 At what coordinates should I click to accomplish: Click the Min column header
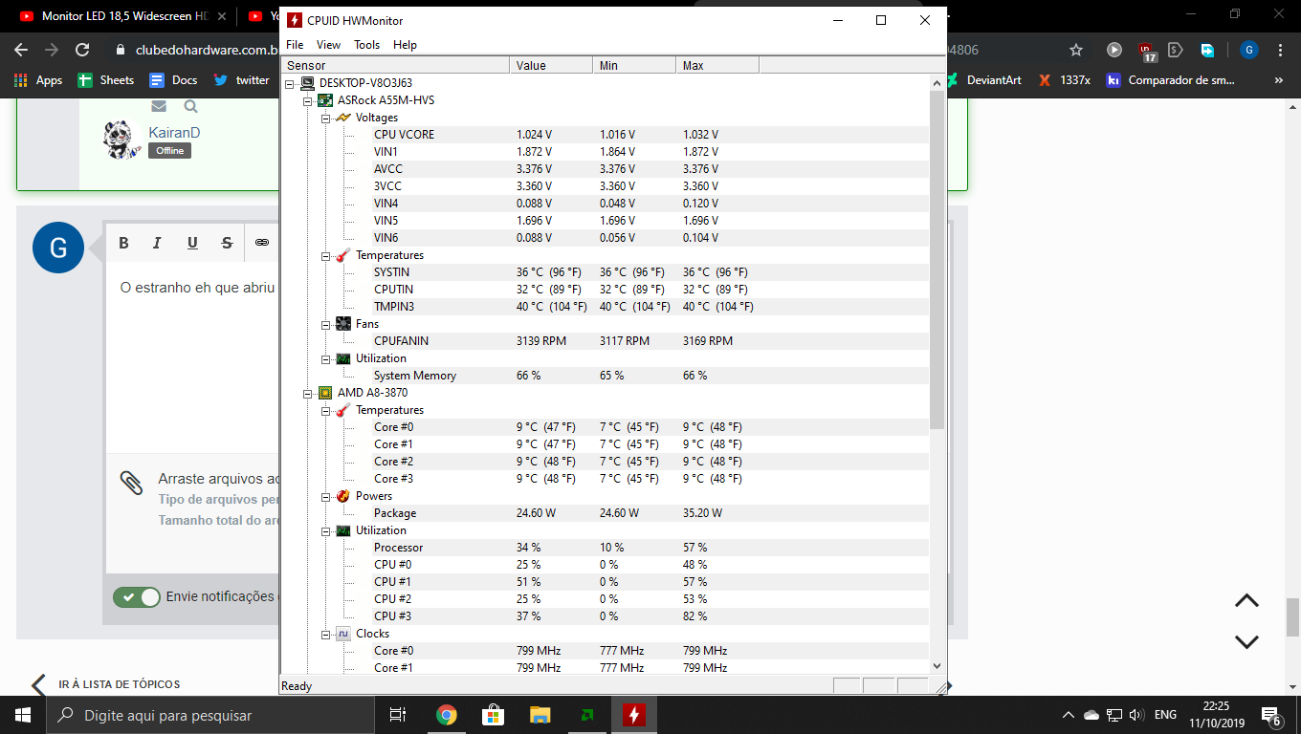tap(634, 65)
